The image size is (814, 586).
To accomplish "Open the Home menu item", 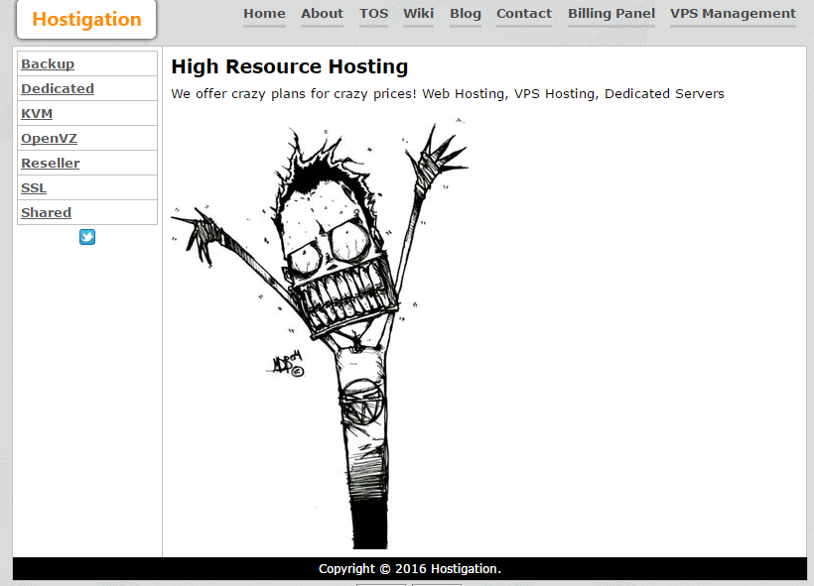I will coord(264,14).
